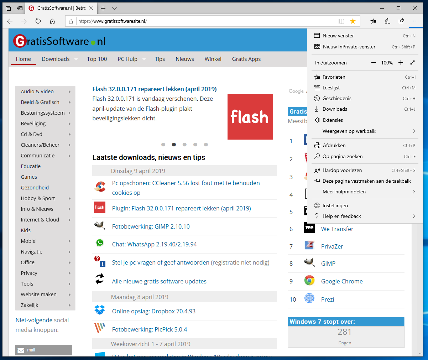Click the full screen zoom arrow icon
428x360 pixels.
pyautogui.click(x=412, y=63)
